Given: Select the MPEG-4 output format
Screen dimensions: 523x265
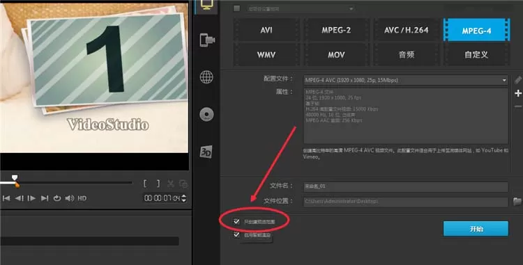Looking at the screenshot, I should click(476, 30).
